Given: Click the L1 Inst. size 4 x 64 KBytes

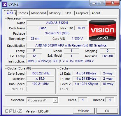Looking at the screenshot, I should [86, 78].
